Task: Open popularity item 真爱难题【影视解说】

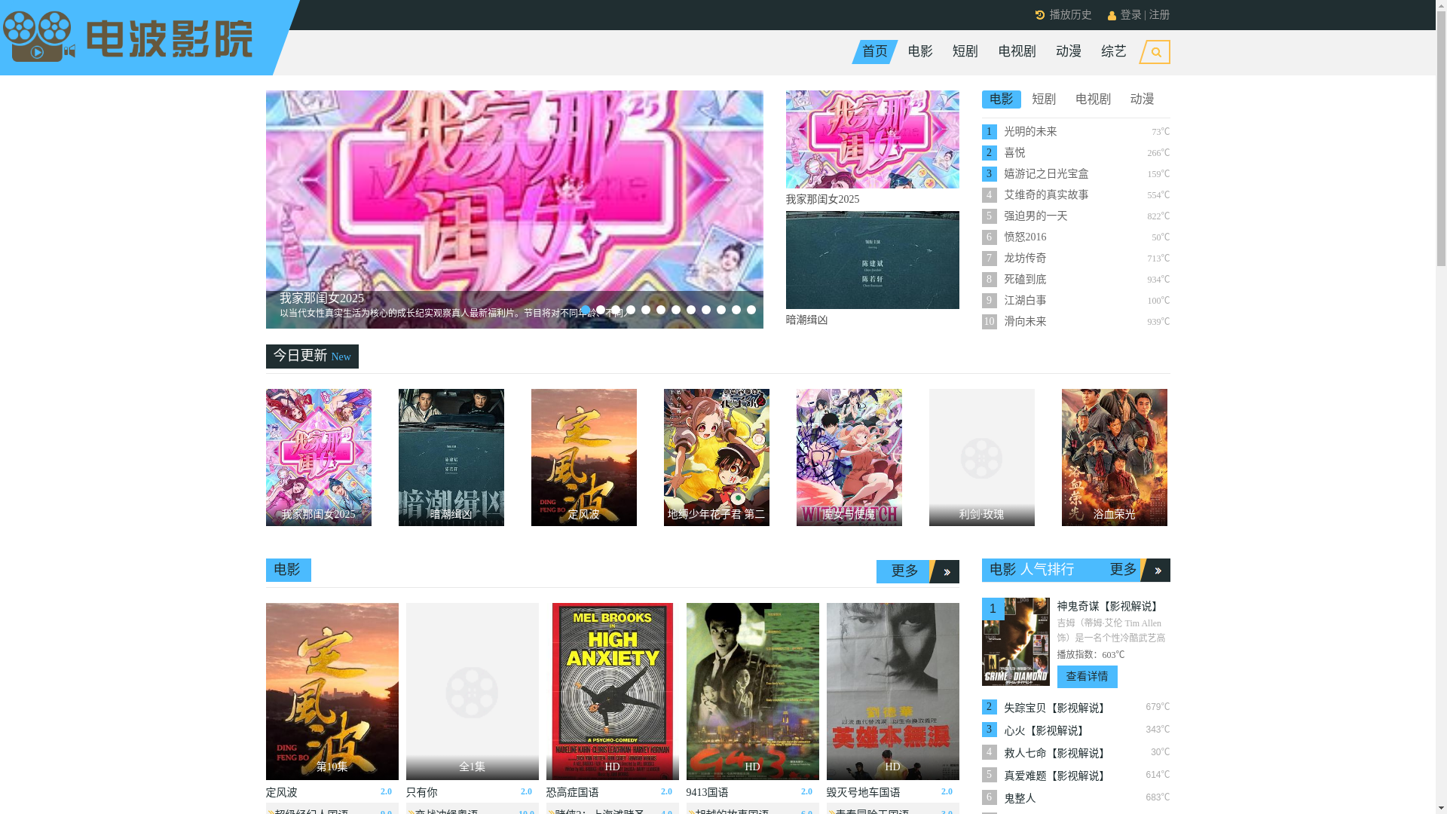Action: coord(1055,776)
